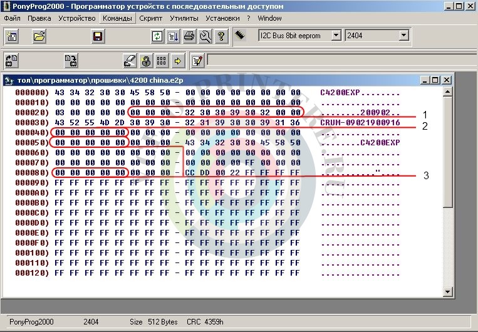Click ASCII text C4200EXP in first row
Screen dimensions: 478x332
pos(340,93)
